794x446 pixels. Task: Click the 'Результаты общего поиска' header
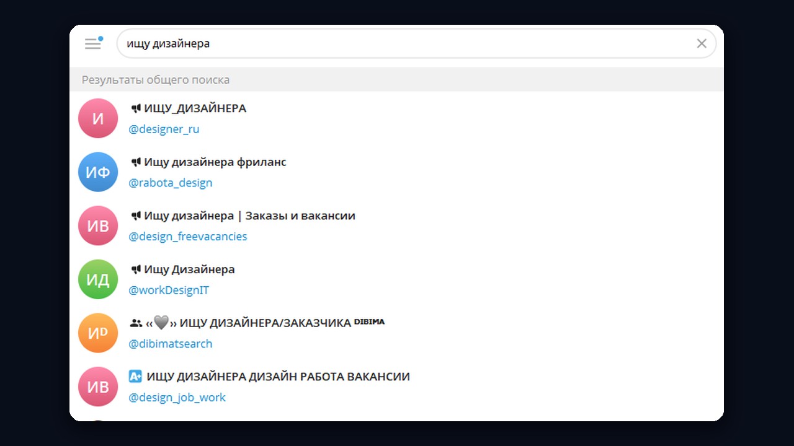click(156, 80)
